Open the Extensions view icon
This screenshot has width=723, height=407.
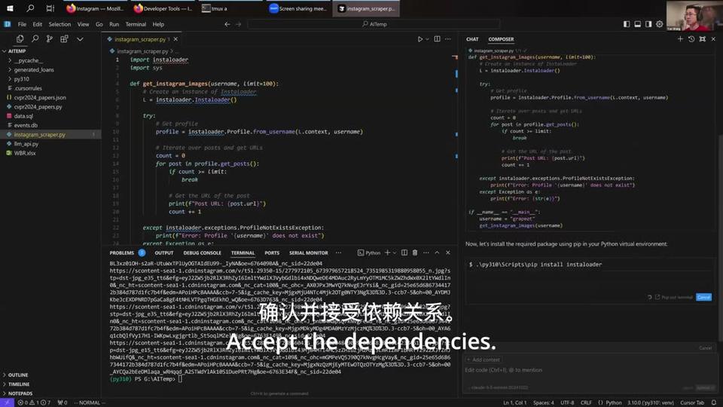[x=64, y=39]
